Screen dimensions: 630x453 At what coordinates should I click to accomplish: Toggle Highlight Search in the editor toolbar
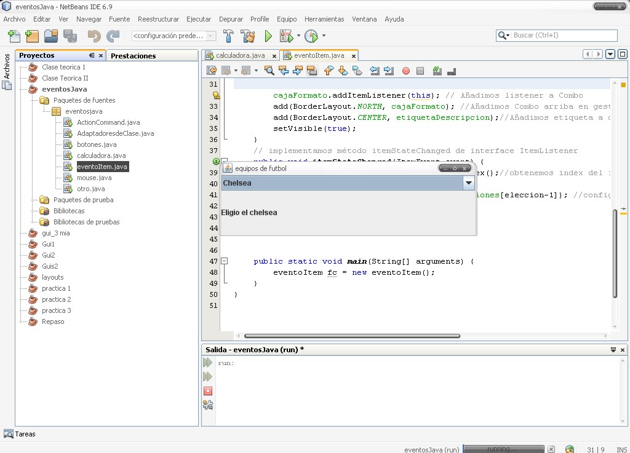[x=311, y=71]
